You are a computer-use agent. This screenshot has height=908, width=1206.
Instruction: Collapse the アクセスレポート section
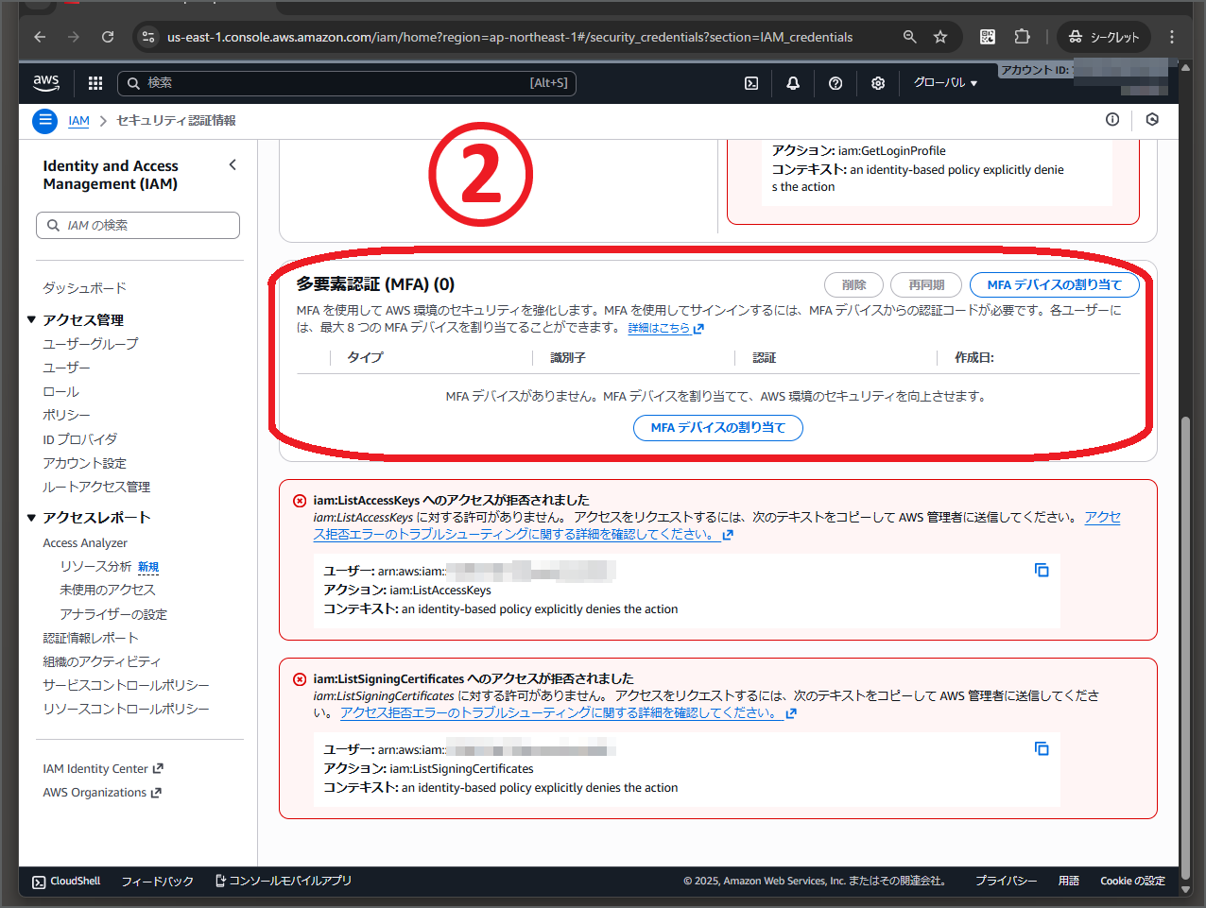(31, 517)
